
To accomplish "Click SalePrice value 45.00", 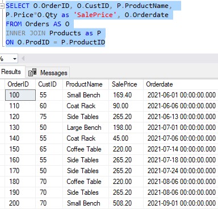I will (126, 138).
